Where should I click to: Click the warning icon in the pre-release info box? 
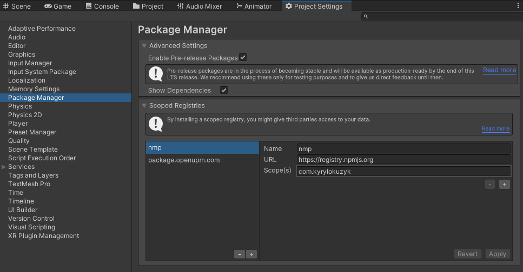[x=156, y=74]
